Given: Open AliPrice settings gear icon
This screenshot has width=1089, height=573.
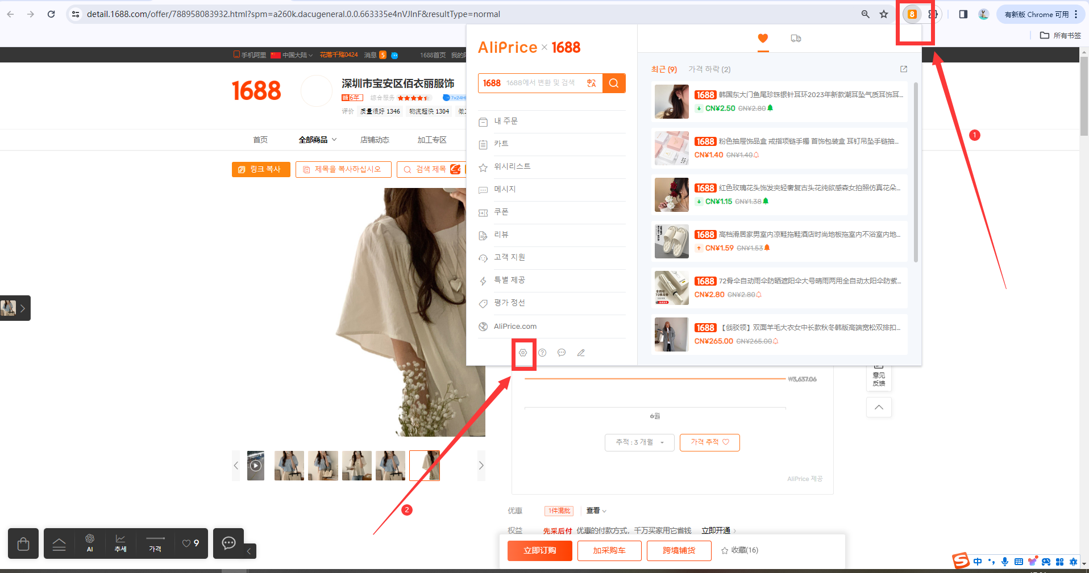Looking at the screenshot, I should (523, 353).
